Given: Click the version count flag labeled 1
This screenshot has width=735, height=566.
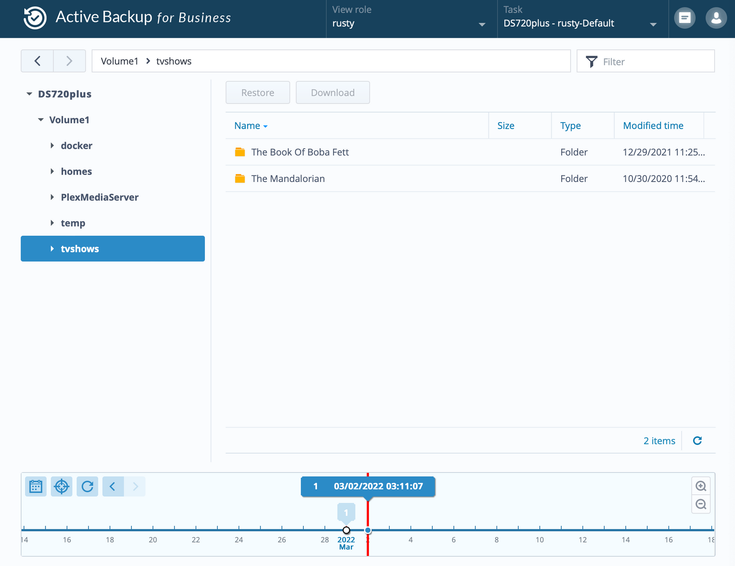Looking at the screenshot, I should [346, 513].
